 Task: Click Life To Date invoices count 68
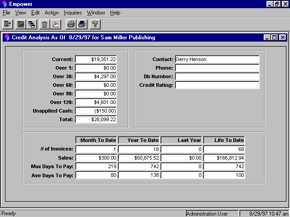pyautogui.click(x=224, y=149)
